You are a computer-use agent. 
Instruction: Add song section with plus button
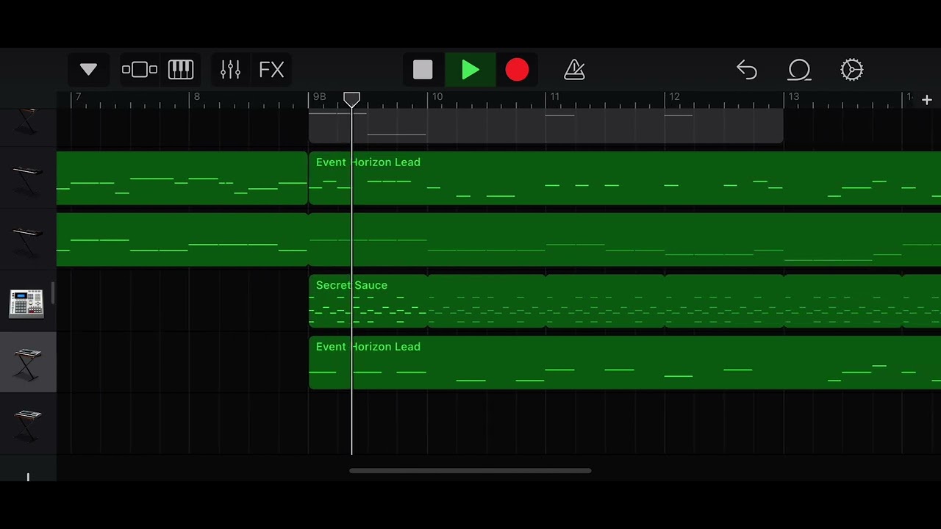(x=927, y=100)
